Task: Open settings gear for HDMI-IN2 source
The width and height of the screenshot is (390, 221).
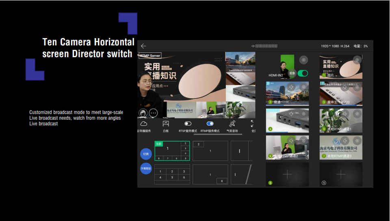Action: point(303,60)
